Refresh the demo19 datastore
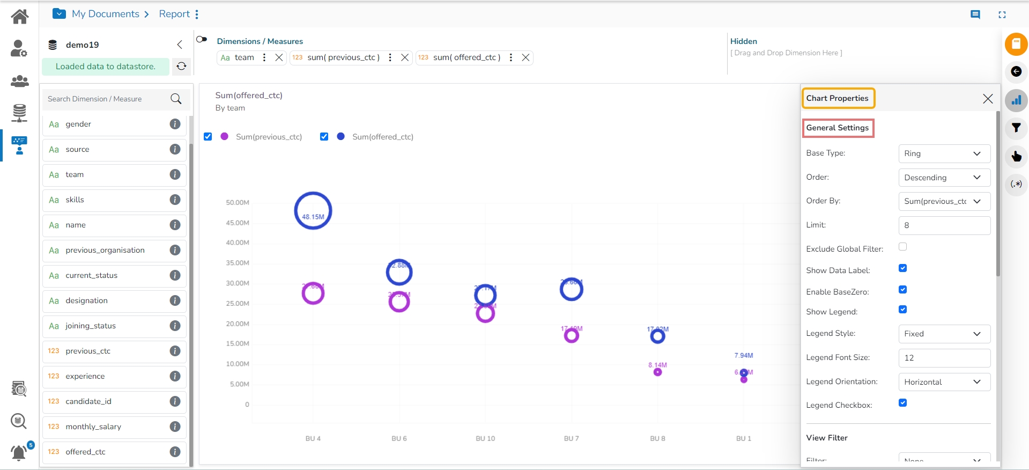The image size is (1029, 470). [182, 66]
